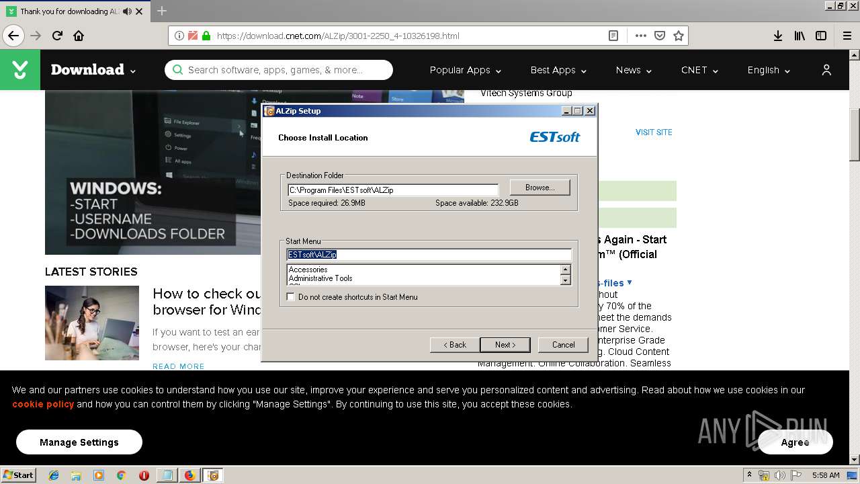Click the ALZip Setup title bar icon
This screenshot has width=860, height=484.
[270, 111]
